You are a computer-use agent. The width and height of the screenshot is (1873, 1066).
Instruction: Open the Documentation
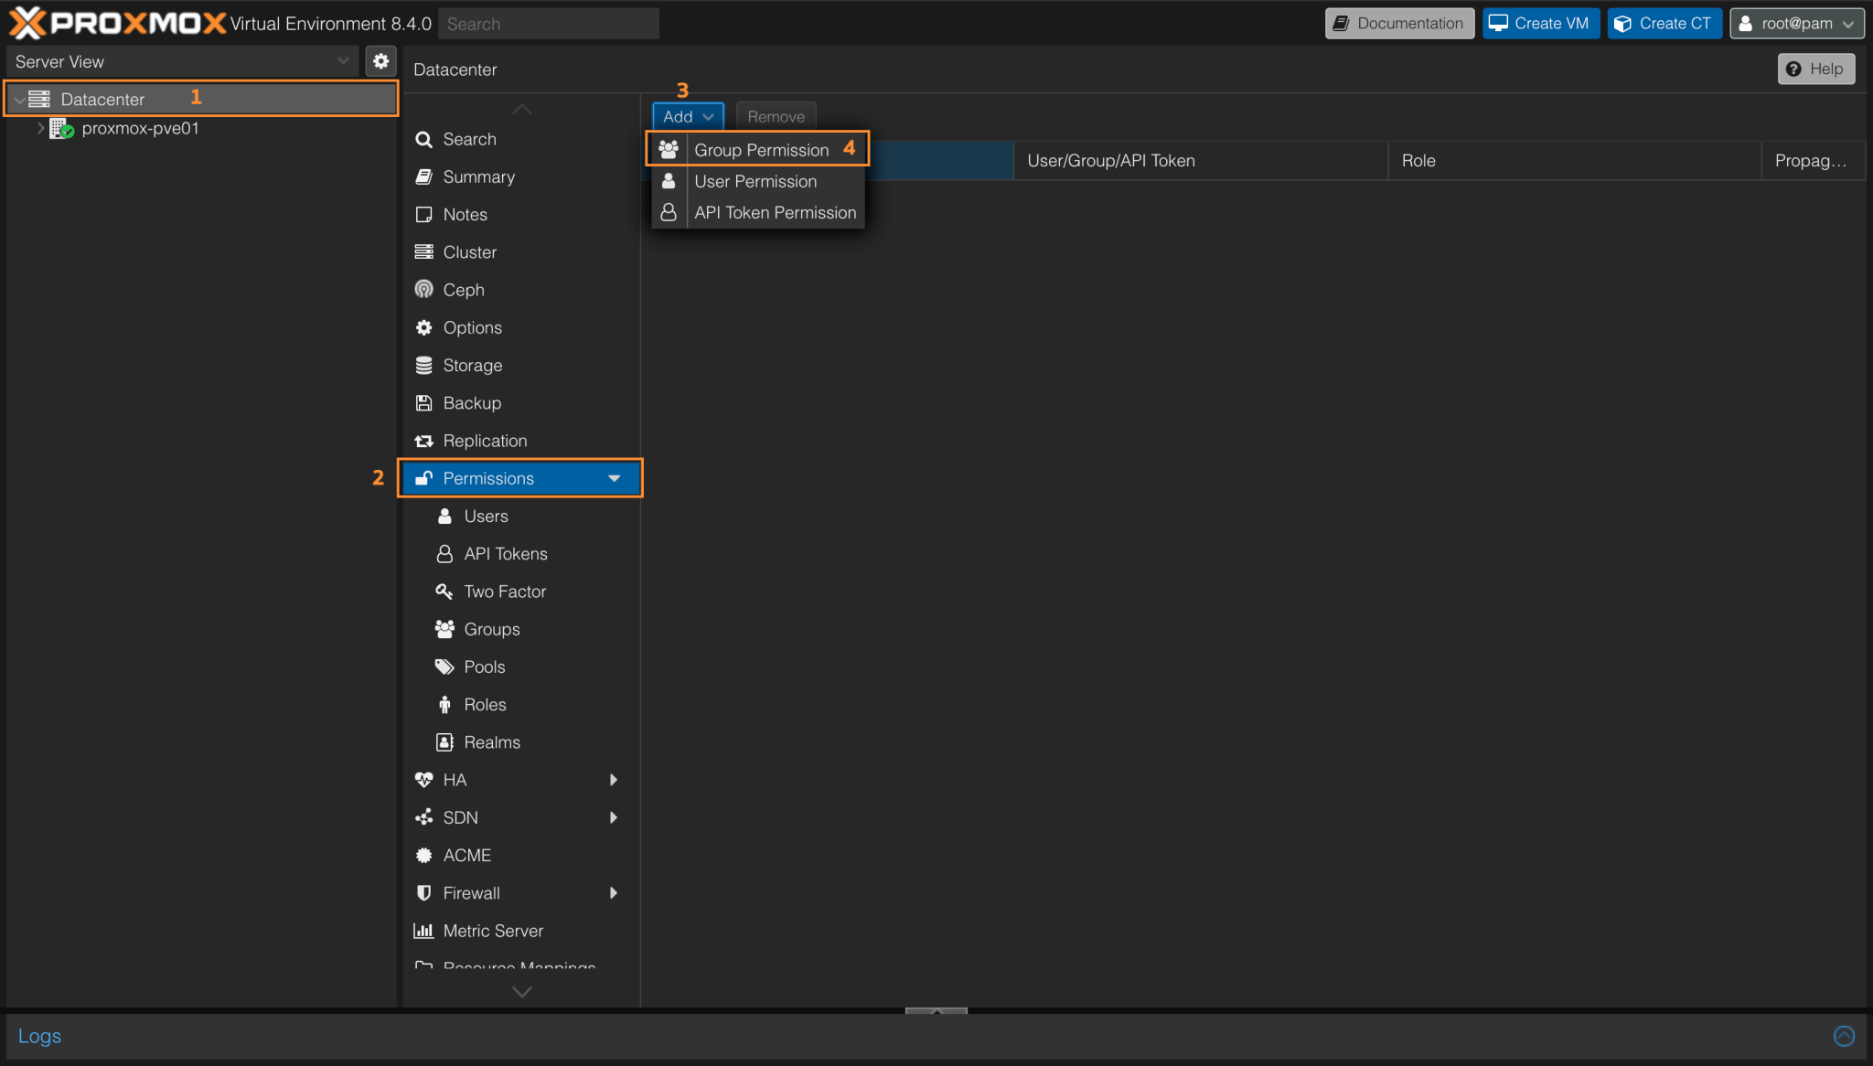point(1398,23)
